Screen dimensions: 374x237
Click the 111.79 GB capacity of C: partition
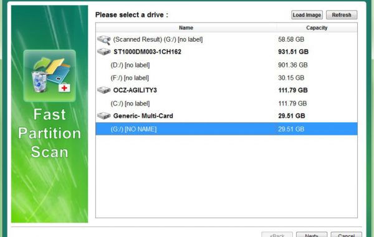click(x=292, y=104)
